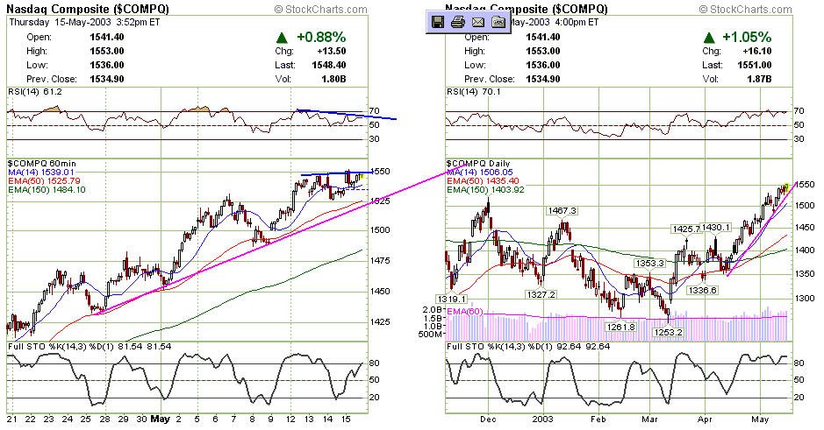Image resolution: width=824 pixels, height=430 pixels.
Task: Click the 1336.6 low price label
Action: coord(703,291)
